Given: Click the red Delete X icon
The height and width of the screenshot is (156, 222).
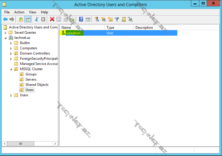Looking at the screenshot, I should 52,19.
